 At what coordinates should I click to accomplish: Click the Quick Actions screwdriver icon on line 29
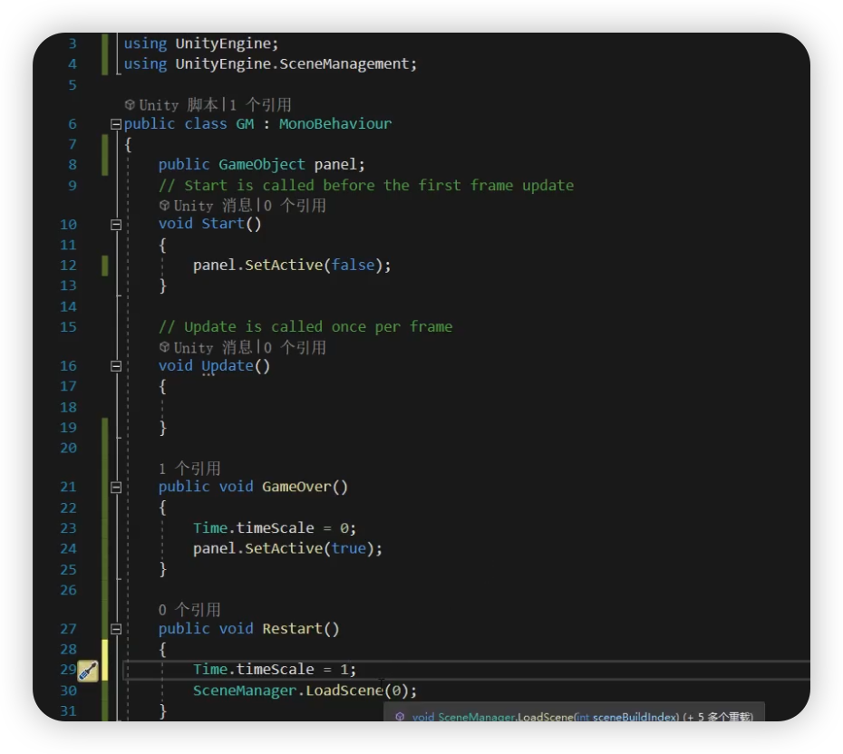(x=87, y=671)
